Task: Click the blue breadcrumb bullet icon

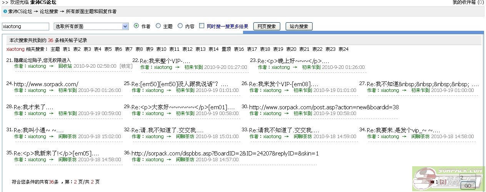Action: tap(5, 12)
